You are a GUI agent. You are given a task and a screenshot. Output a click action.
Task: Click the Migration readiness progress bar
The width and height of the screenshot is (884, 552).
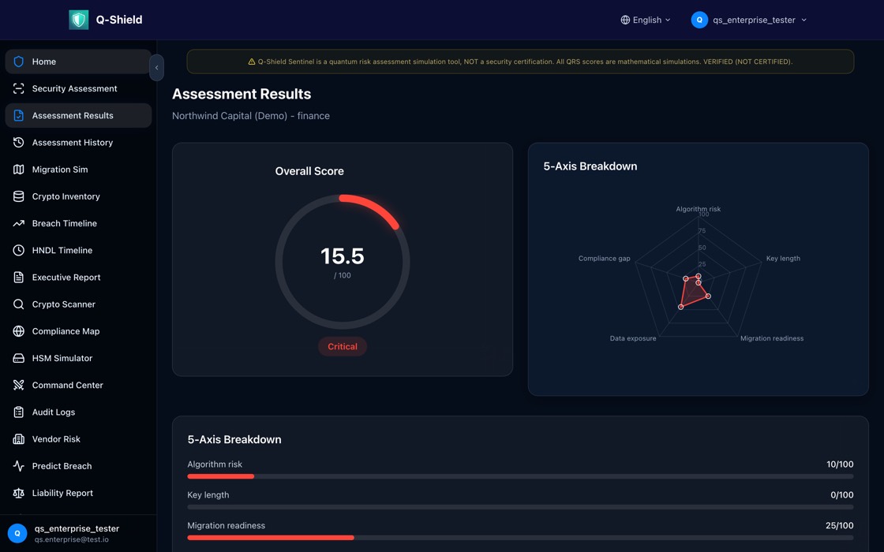(520, 537)
